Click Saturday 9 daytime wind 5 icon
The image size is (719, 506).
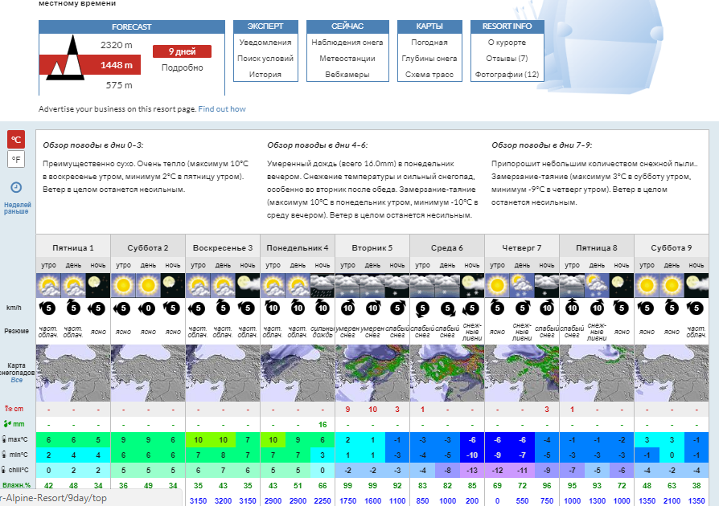pos(672,308)
